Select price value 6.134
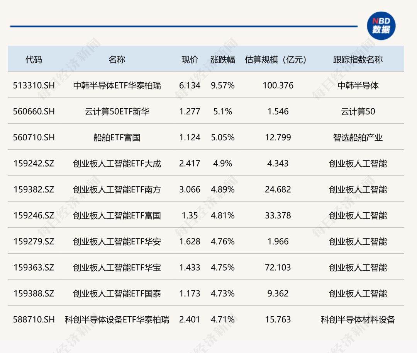This screenshot has width=417, height=353. [x=190, y=85]
